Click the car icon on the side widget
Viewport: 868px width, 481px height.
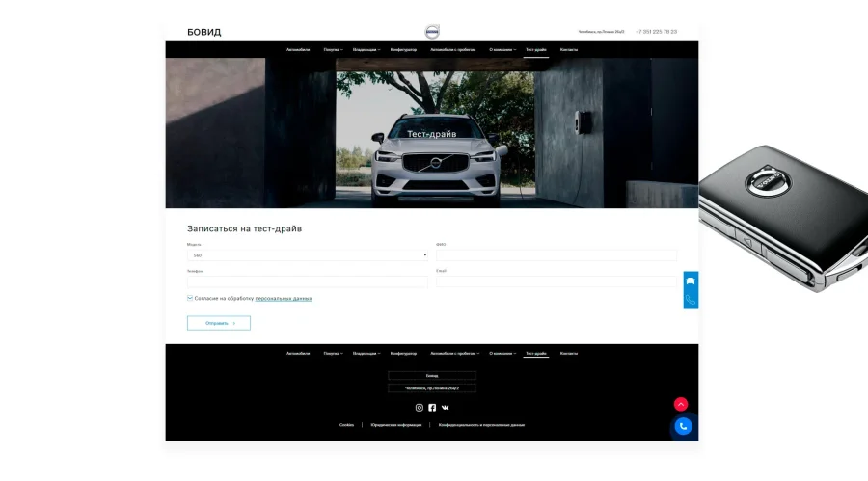691,281
